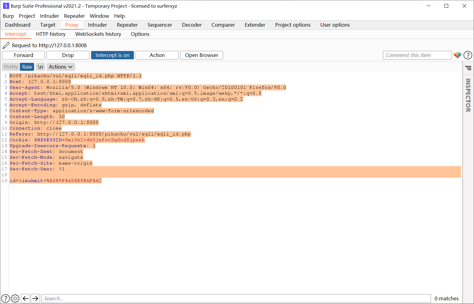Click the Host header line
This screenshot has width=474, height=304.
pos(40,82)
